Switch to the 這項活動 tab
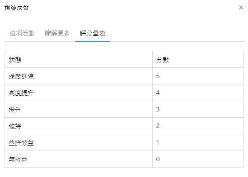This screenshot has width=248, height=177. [22, 33]
